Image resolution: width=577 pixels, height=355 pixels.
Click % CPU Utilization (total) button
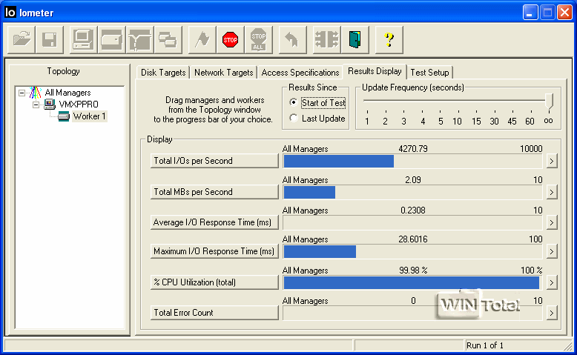point(214,282)
